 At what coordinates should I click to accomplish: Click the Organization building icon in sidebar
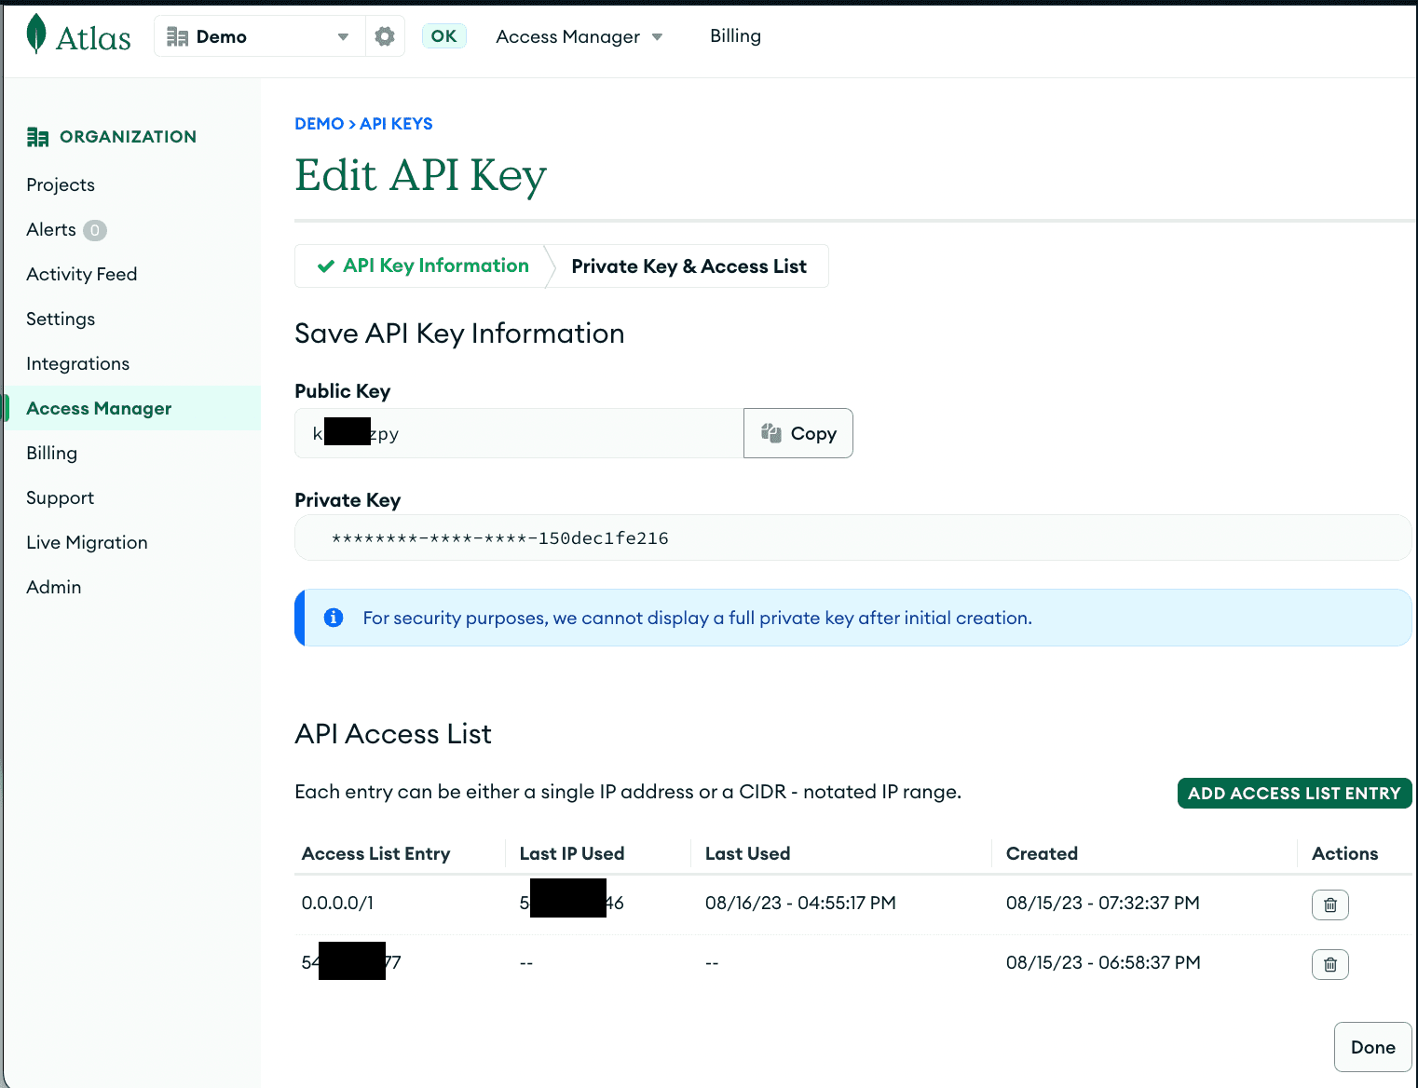click(37, 137)
